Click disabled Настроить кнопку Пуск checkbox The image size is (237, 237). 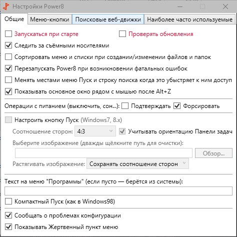click(x=8, y=119)
